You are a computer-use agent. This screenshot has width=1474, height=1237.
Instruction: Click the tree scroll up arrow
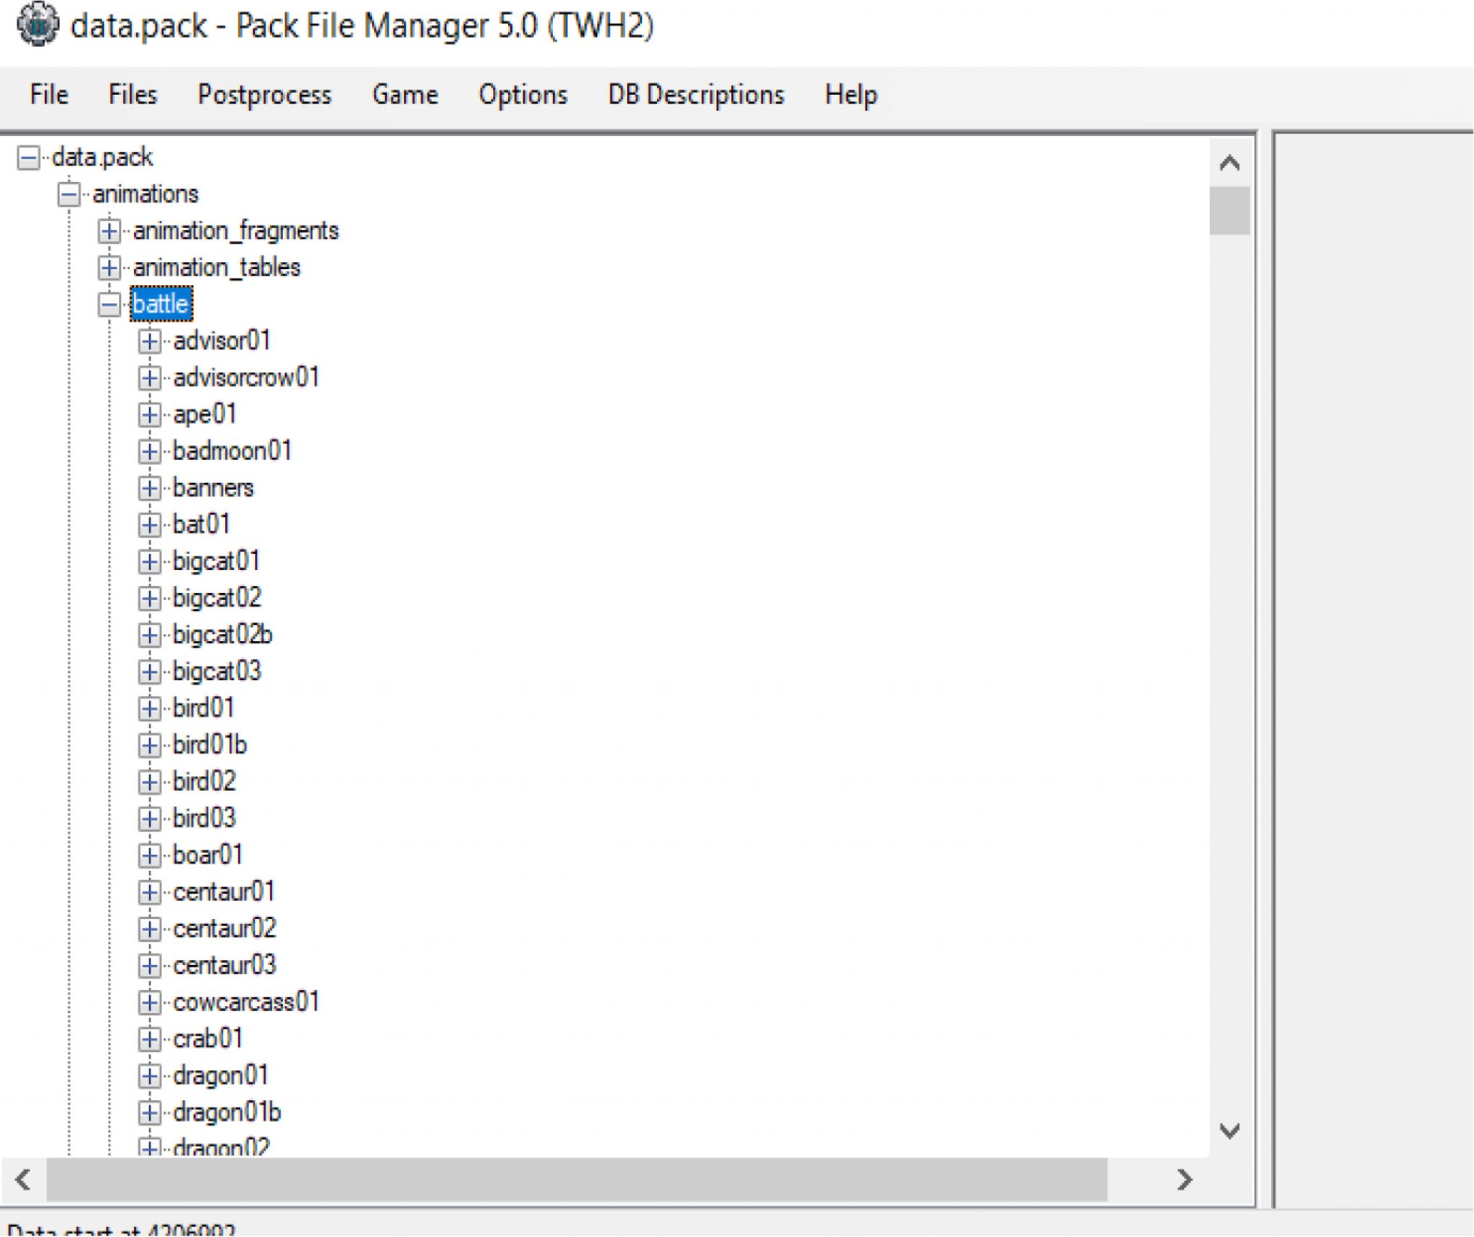point(1229,163)
